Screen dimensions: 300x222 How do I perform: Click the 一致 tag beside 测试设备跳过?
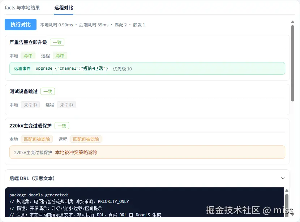(x=48, y=91)
